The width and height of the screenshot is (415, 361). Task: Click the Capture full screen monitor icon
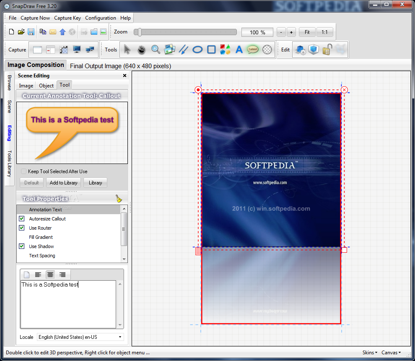point(77,49)
